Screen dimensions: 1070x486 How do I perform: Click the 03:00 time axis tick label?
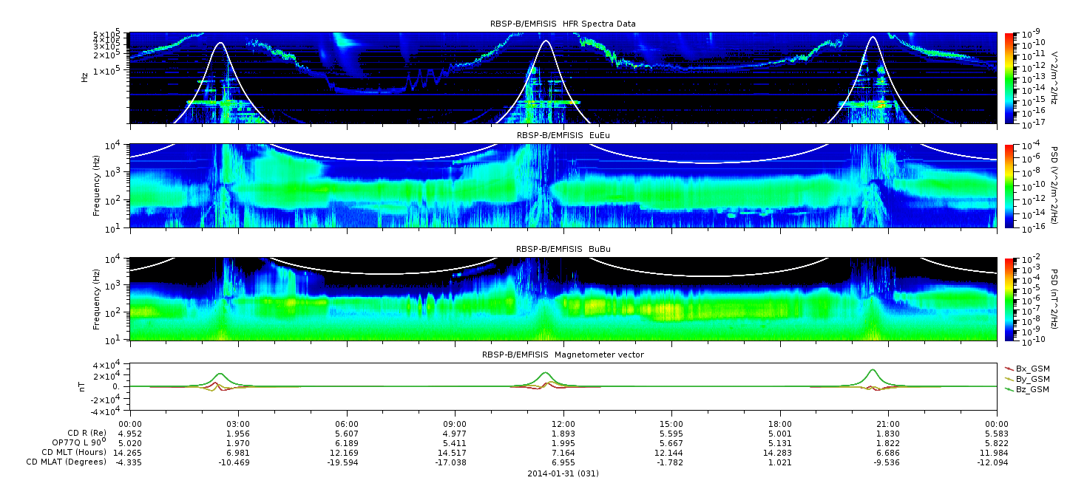click(238, 423)
